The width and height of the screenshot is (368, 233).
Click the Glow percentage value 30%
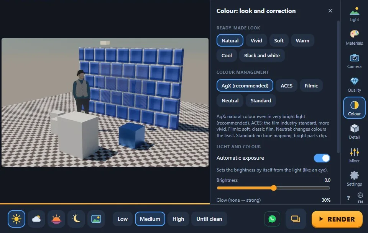click(326, 200)
